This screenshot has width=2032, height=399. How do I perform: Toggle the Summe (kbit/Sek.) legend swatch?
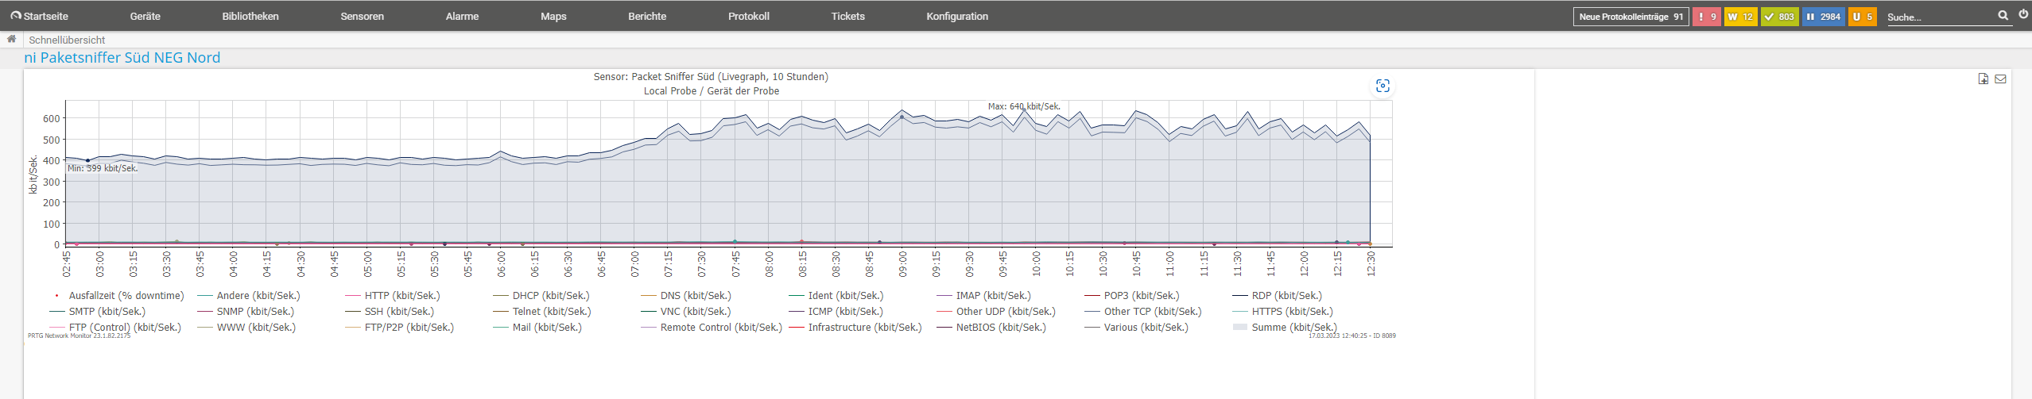tap(1239, 327)
